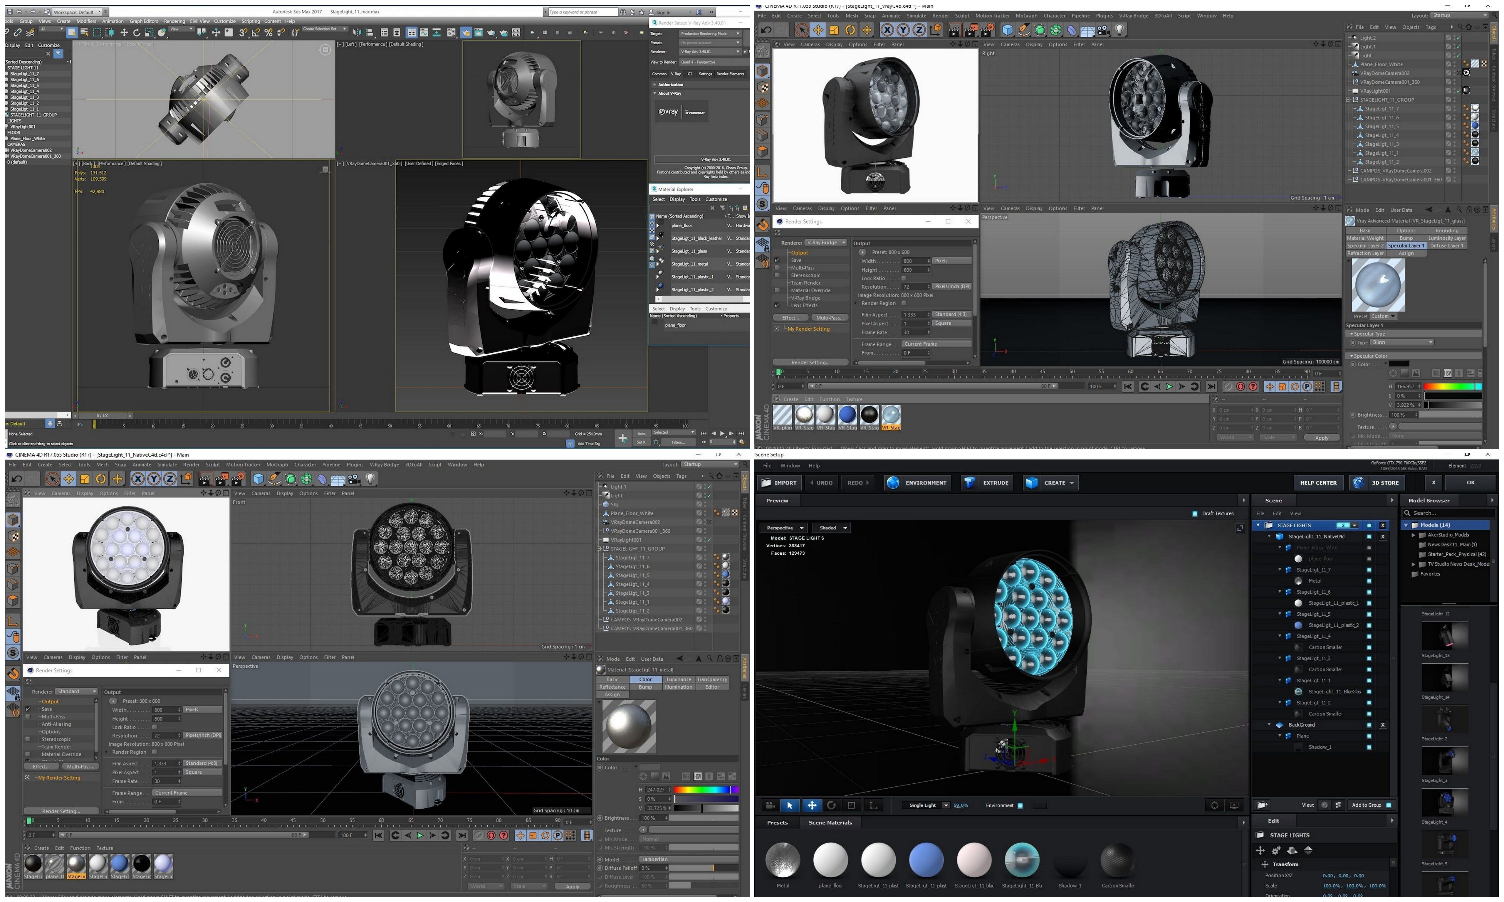The height and width of the screenshot is (902, 1504).
Task: Toggle Z axis lock in StageLight_11_NativeC4d toolbar
Action: click(169, 479)
